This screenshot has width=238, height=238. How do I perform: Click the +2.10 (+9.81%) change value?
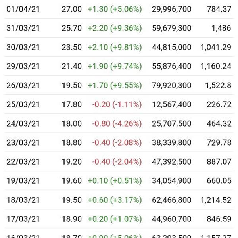(x=115, y=47)
